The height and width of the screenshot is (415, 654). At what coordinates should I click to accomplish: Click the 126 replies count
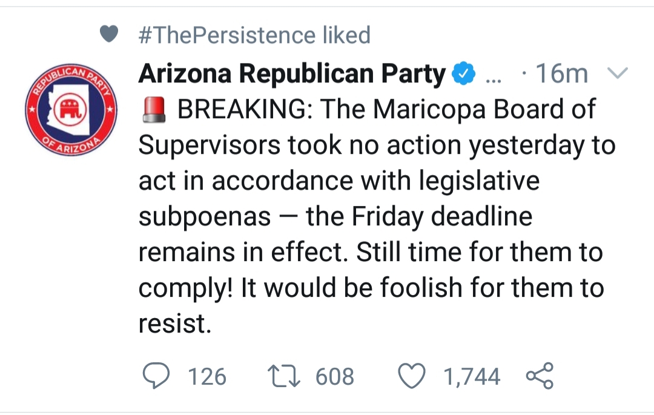(x=207, y=376)
